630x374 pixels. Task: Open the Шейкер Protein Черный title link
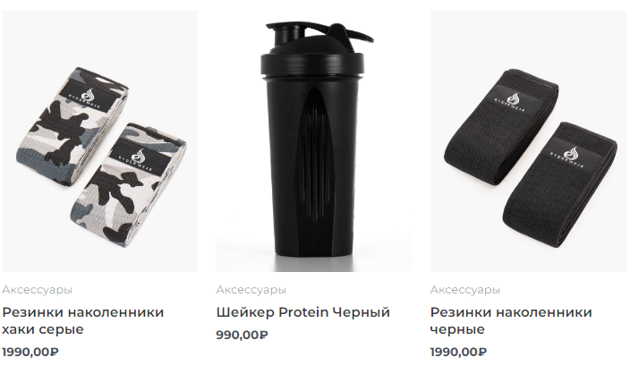pyautogui.click(x=303, y=312)
